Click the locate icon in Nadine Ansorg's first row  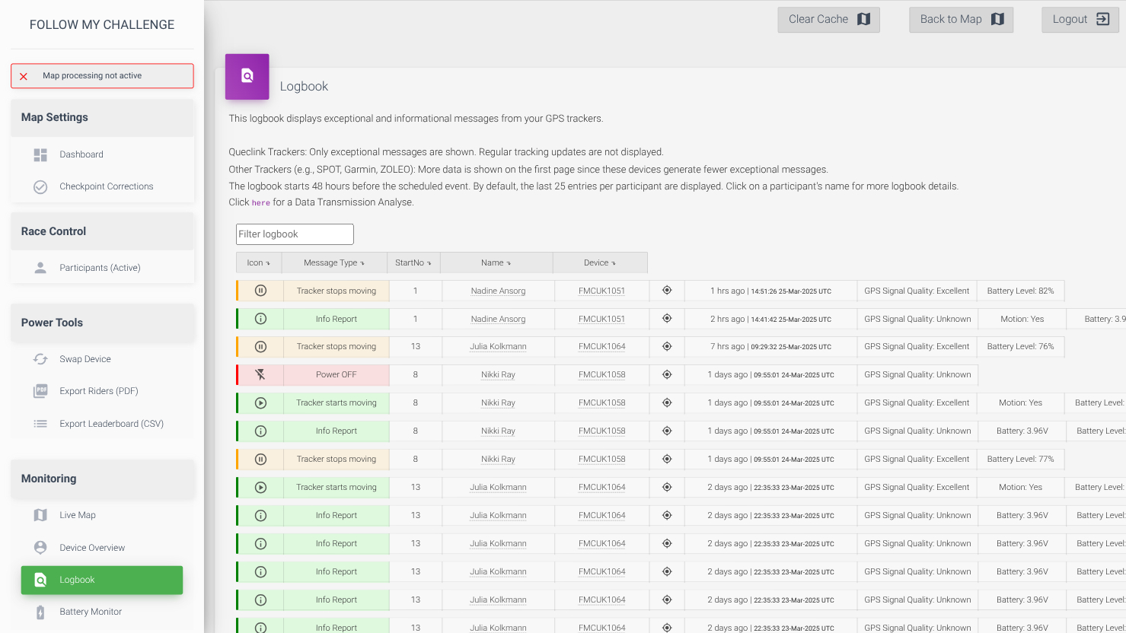(667, 291)
